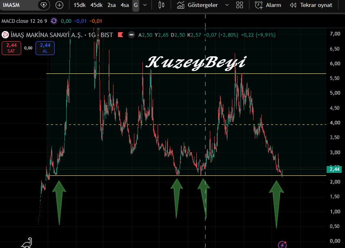The width and height of the screenshot is (345, 248).
Task: Click the 0,00 price scale label
Action: pos(335,241)
